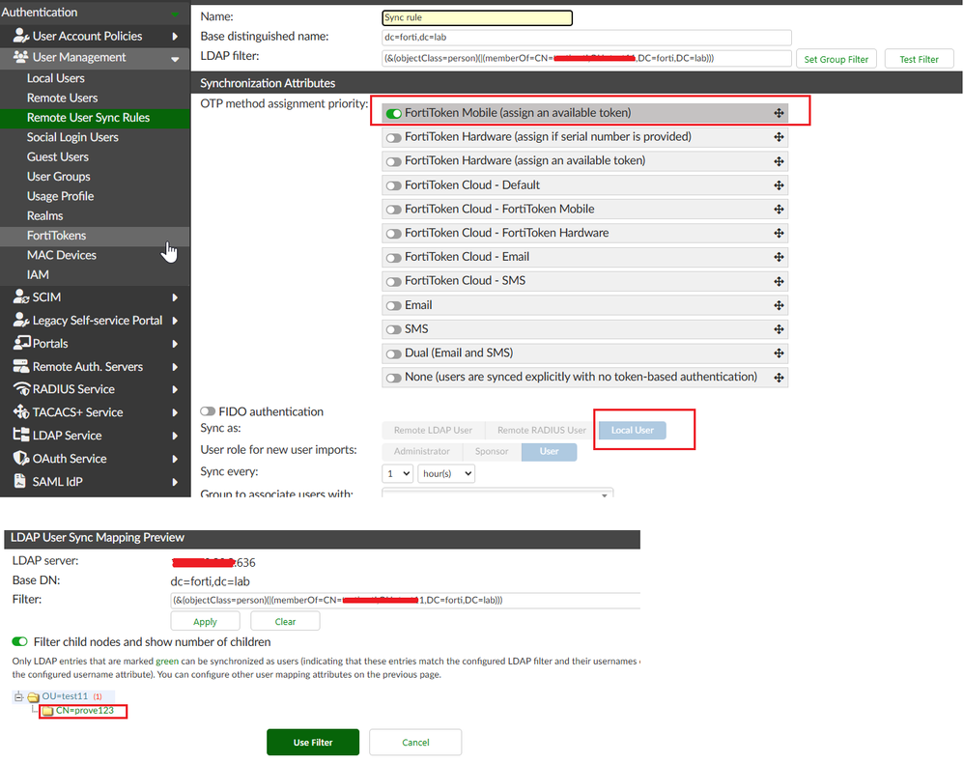Disable FortiToken Mobile available token toggle
The width and height of the screenshot is (964, 762).
pyautogui.click(x=393, y=113)
